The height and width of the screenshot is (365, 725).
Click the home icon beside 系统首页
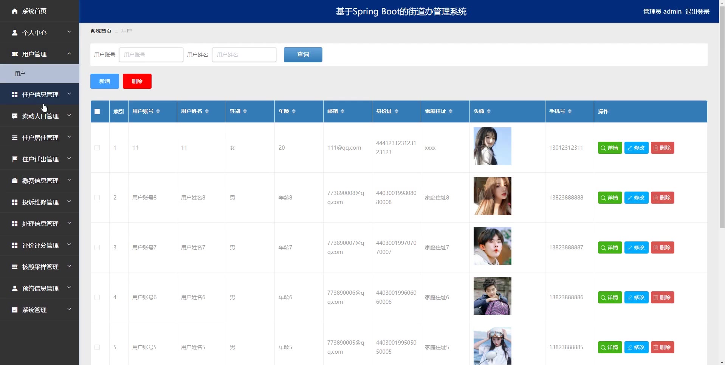coord(15,11)
